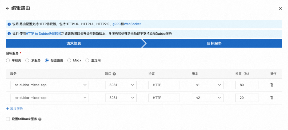Enable the 设置fallback服务 checkbox
288x130 pixels.
coord(8,119)
